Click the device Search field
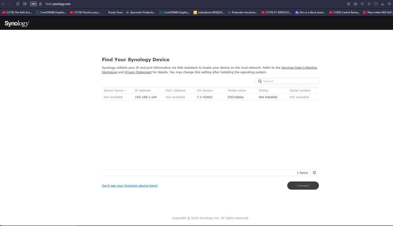This screenshot has width=393, height=226. [287, 81]
